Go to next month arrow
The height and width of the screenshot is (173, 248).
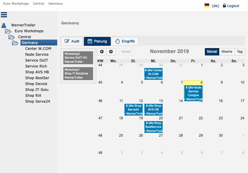(x=111, y=52)
